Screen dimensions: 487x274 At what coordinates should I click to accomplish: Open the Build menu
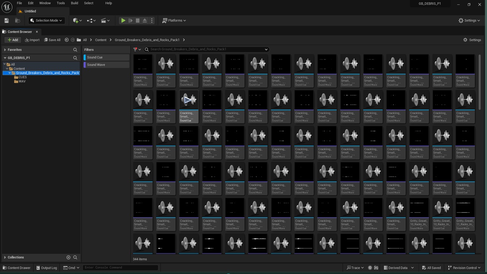pyautogui.click(x=75, y=3)
